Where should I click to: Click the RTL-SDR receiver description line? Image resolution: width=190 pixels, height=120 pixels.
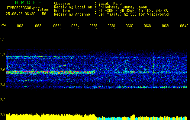[x=133, y=11]
